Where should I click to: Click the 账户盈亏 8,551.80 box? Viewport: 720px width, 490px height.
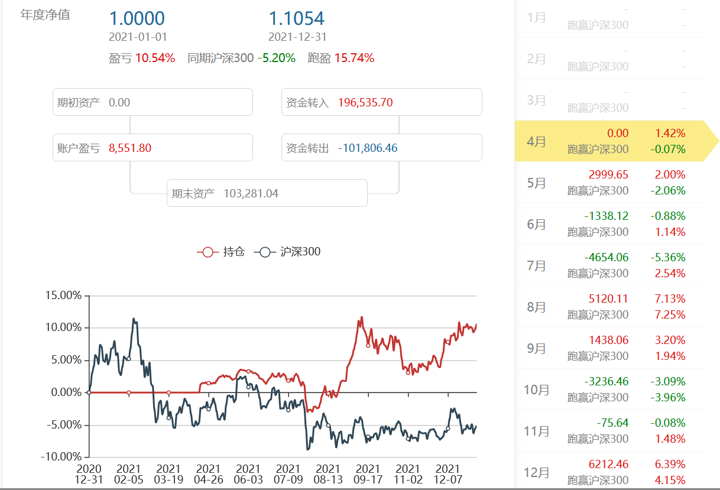pos(153,148)
